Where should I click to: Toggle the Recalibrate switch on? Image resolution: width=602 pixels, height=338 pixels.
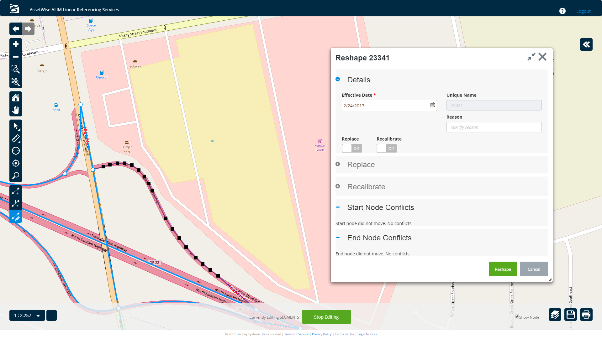387,148
